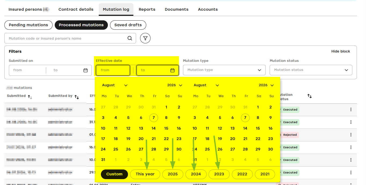Screen dimensions: 366x185
Task: Open right calendar month August dropdown
Action: (206, 85)
